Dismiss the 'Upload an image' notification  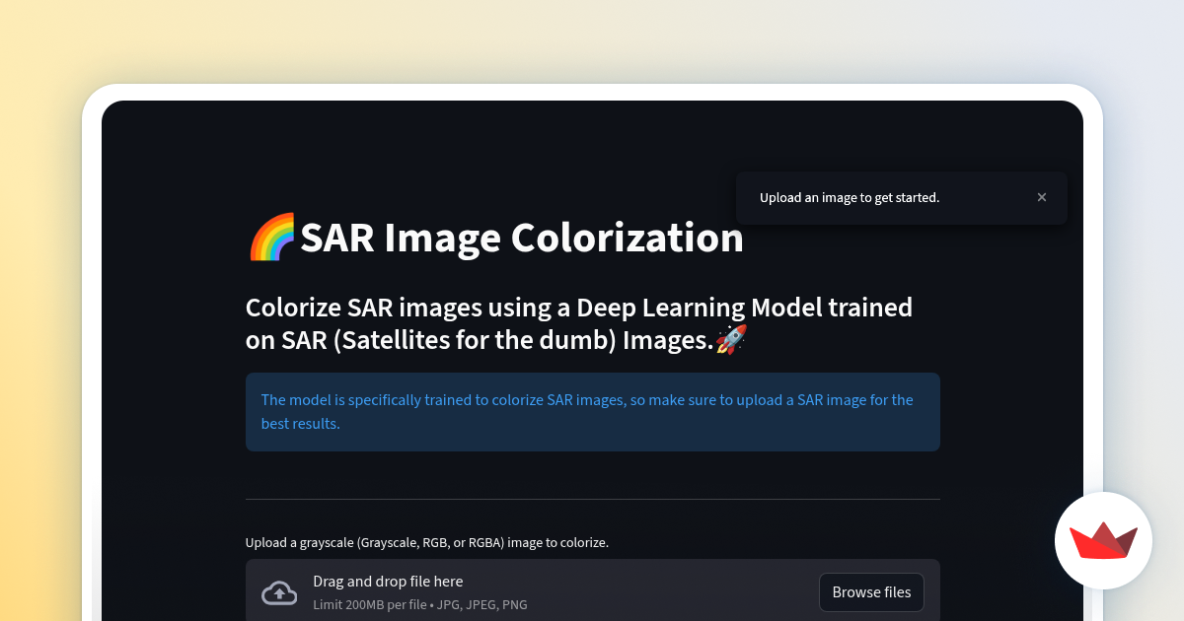tap(1041, 197)
